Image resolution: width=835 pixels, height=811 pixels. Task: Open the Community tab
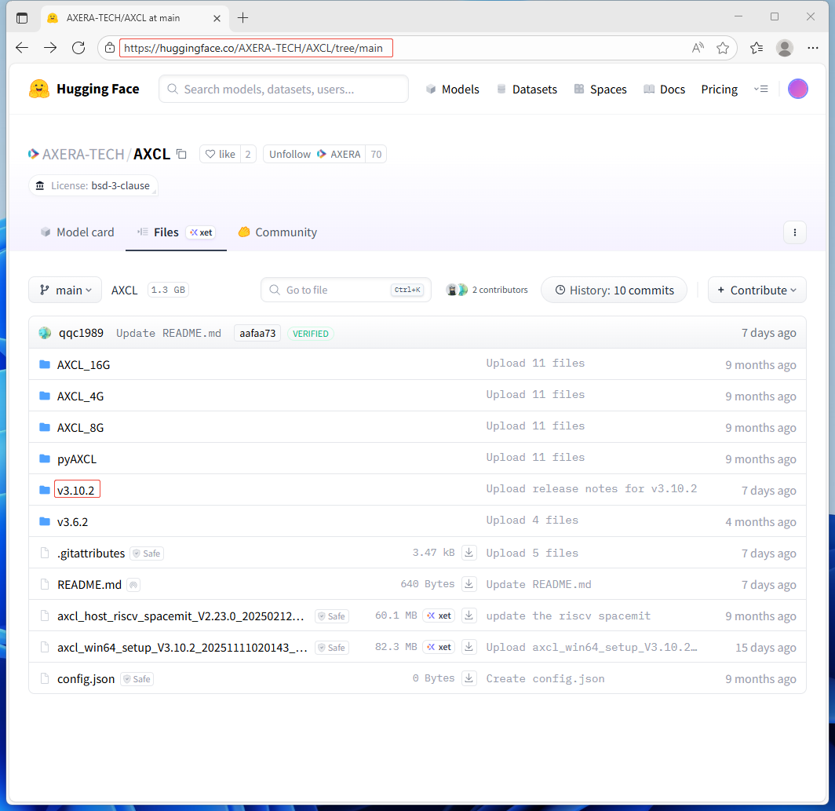click(278, 232)
